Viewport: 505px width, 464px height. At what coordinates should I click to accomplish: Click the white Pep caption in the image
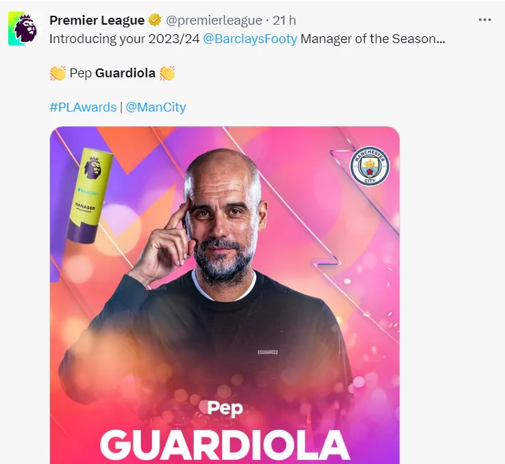click(x=225, y=409)
